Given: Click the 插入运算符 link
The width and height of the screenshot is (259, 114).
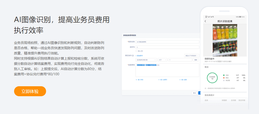Looking at the screenshot, I should click(x=163, y=80).
